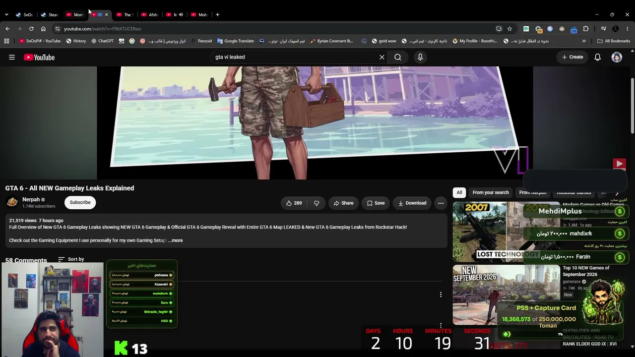Viewport: 635px width, 357px height.
Task: Close the active YouTube tab
Action: pyautogui.click(x=106, y=15)
